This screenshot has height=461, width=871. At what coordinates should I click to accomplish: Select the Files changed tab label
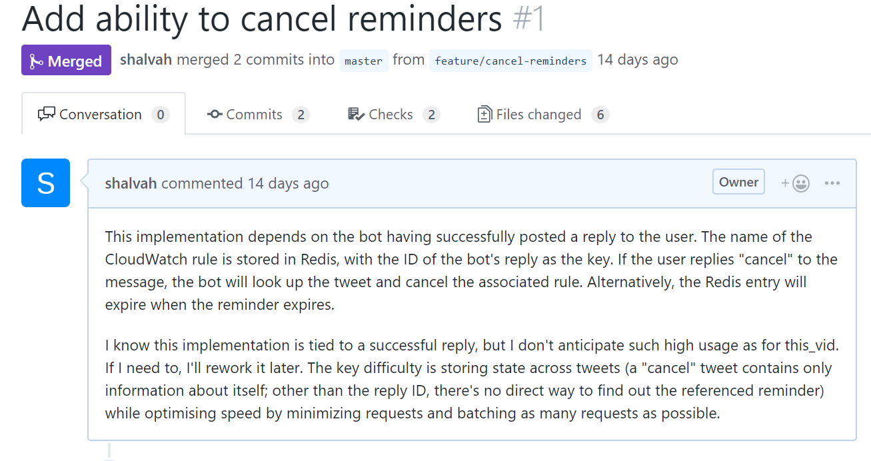tap(538, 115)
